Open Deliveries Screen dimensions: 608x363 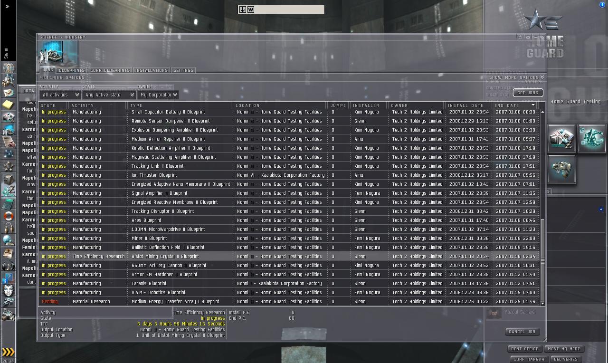566,359
